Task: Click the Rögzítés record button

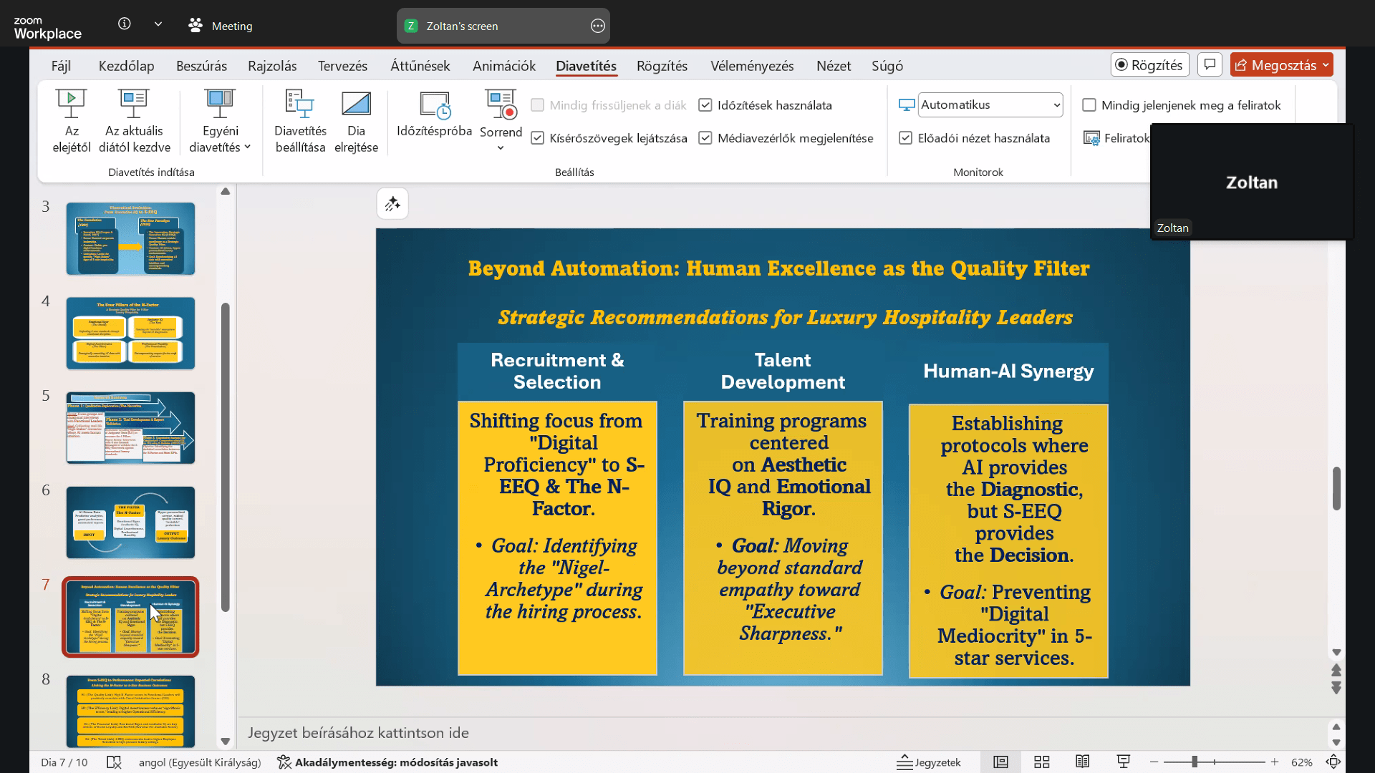Action: pyautogui.click(x=1149, y=65)
